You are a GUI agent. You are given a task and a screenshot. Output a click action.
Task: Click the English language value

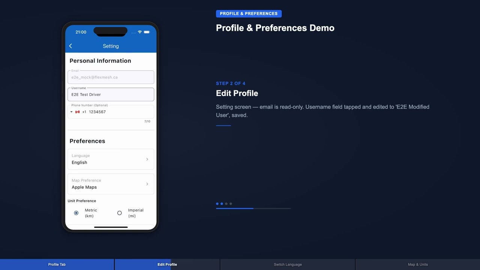pos(79,162)
